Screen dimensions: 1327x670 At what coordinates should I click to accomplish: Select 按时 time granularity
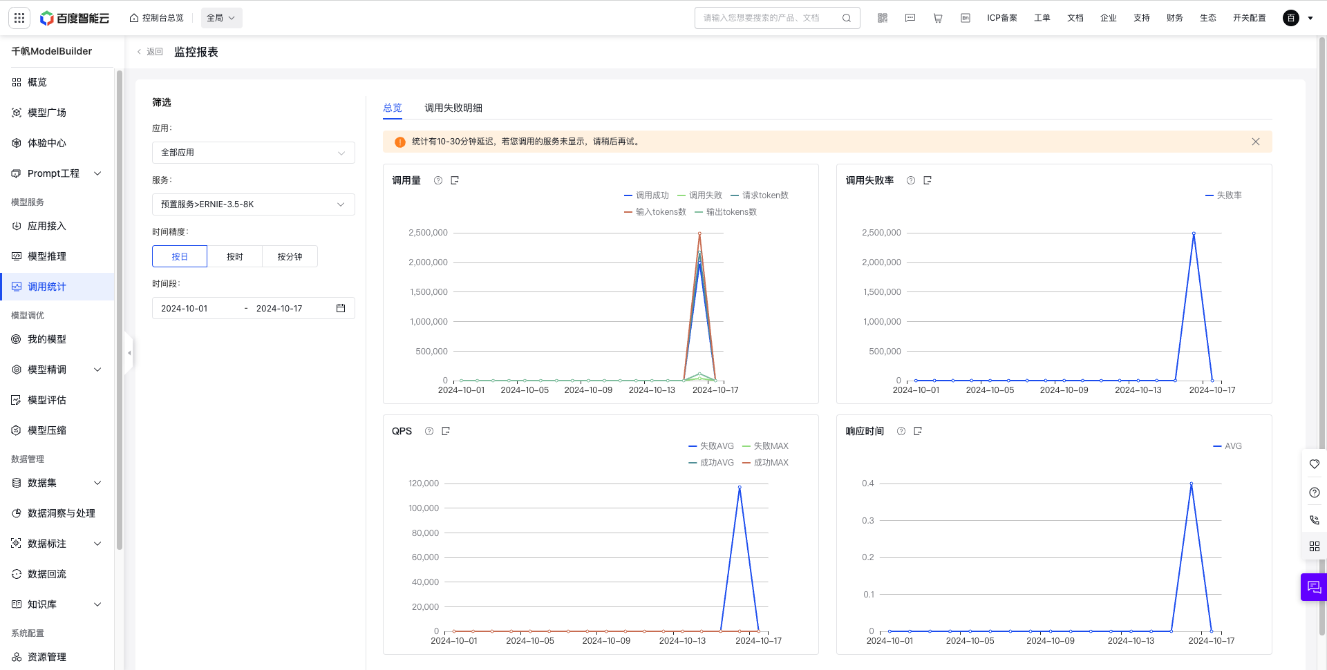(x=235, y=256)
